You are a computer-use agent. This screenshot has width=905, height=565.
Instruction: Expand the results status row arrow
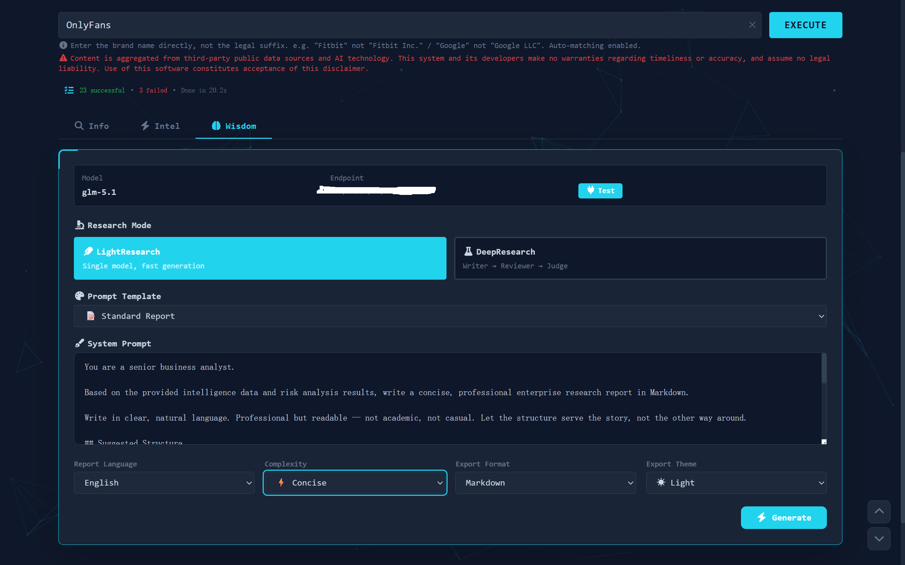[834, 90]
